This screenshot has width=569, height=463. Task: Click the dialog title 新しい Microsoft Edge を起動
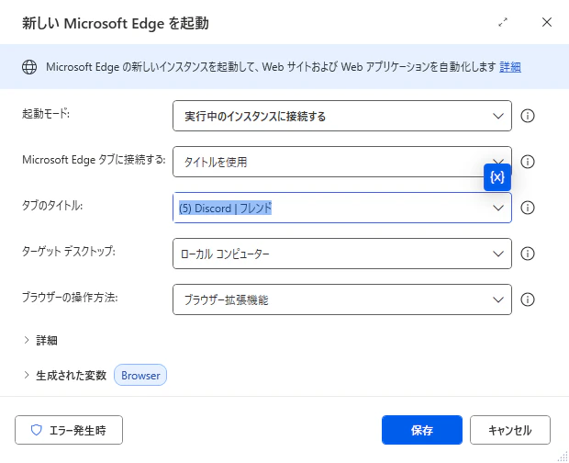coord(116,23)
